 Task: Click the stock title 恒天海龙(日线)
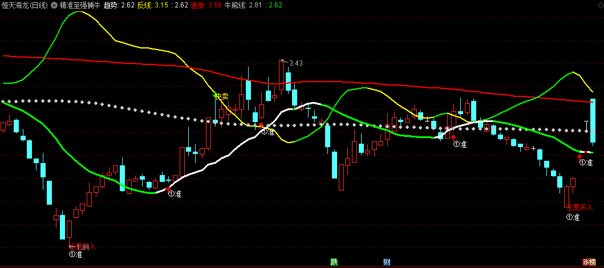coord(25,5)
